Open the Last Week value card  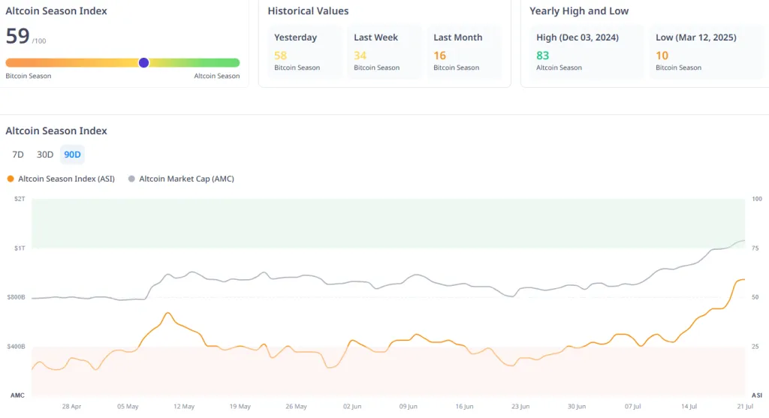click(x=384, y=53)
